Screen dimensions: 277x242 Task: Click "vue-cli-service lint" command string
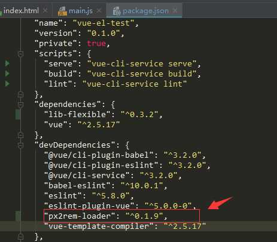(135, 84)
